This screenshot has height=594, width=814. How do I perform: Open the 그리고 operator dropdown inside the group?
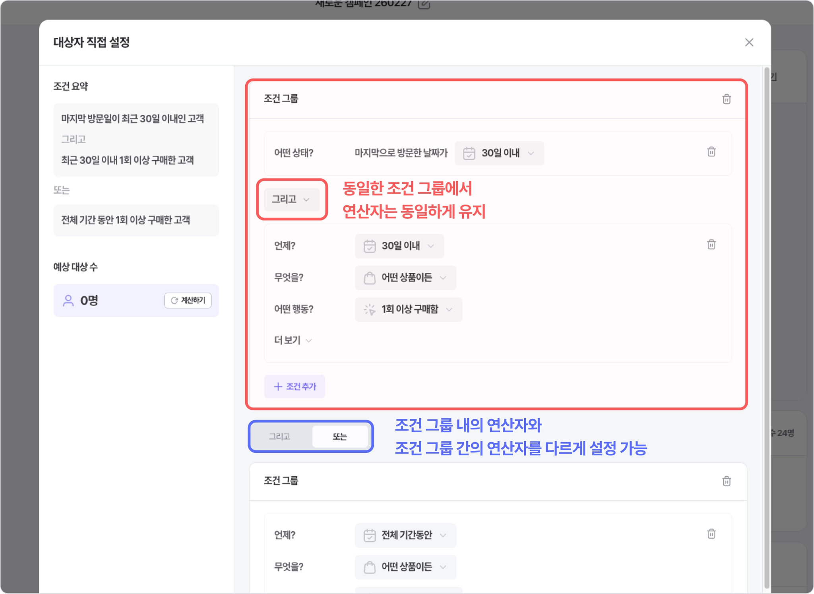click(291, 199)
